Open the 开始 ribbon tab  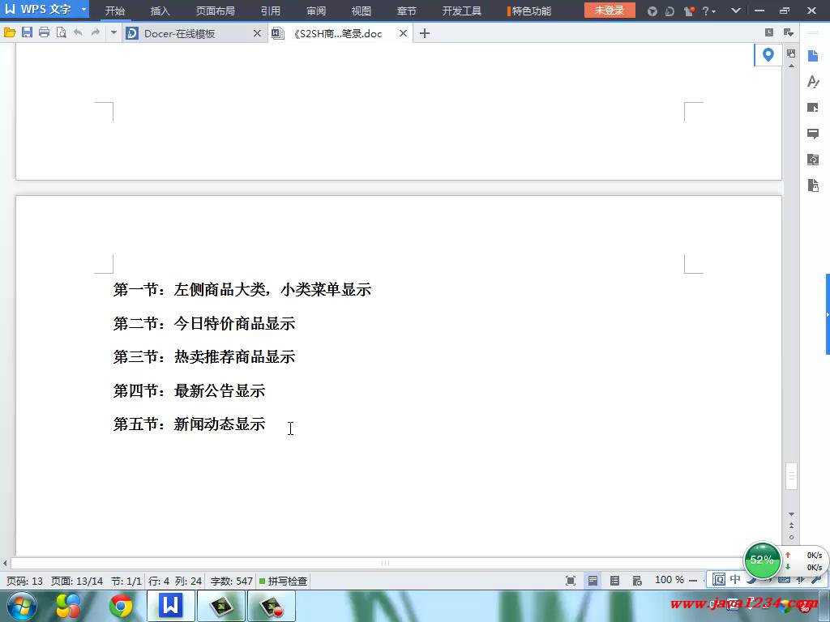point(114,11)
